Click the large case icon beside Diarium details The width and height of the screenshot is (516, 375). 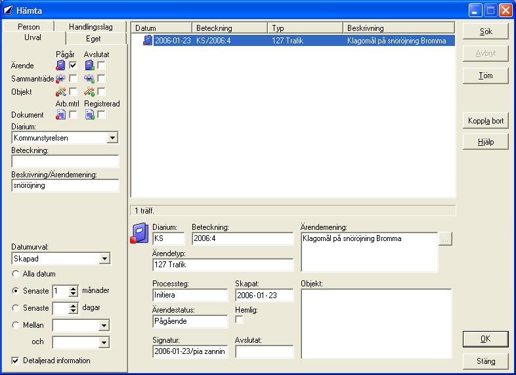point(140,233)
